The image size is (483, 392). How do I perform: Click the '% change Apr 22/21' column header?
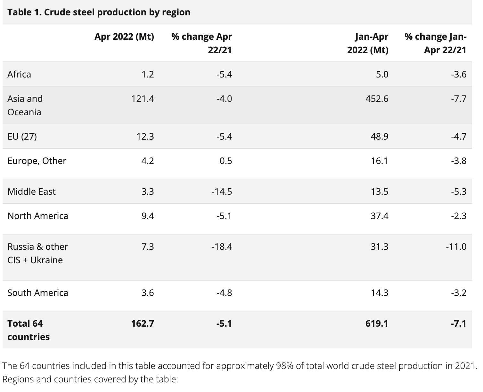coord(201,43)
